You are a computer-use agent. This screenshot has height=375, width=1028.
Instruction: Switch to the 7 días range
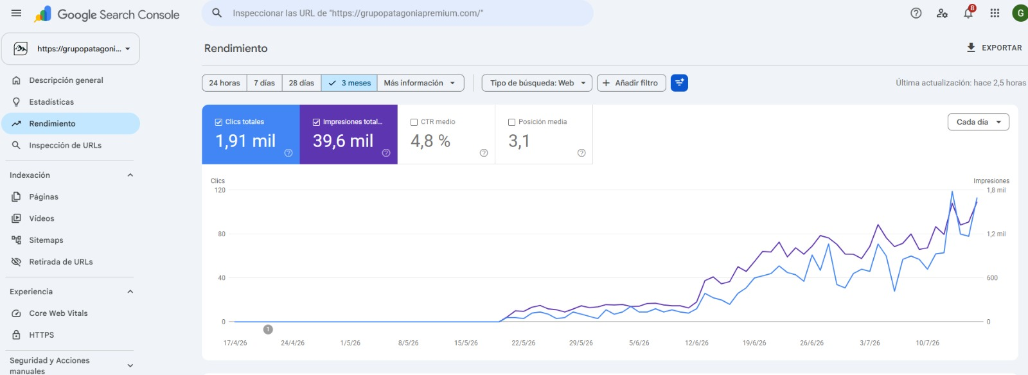coord(264,83)
